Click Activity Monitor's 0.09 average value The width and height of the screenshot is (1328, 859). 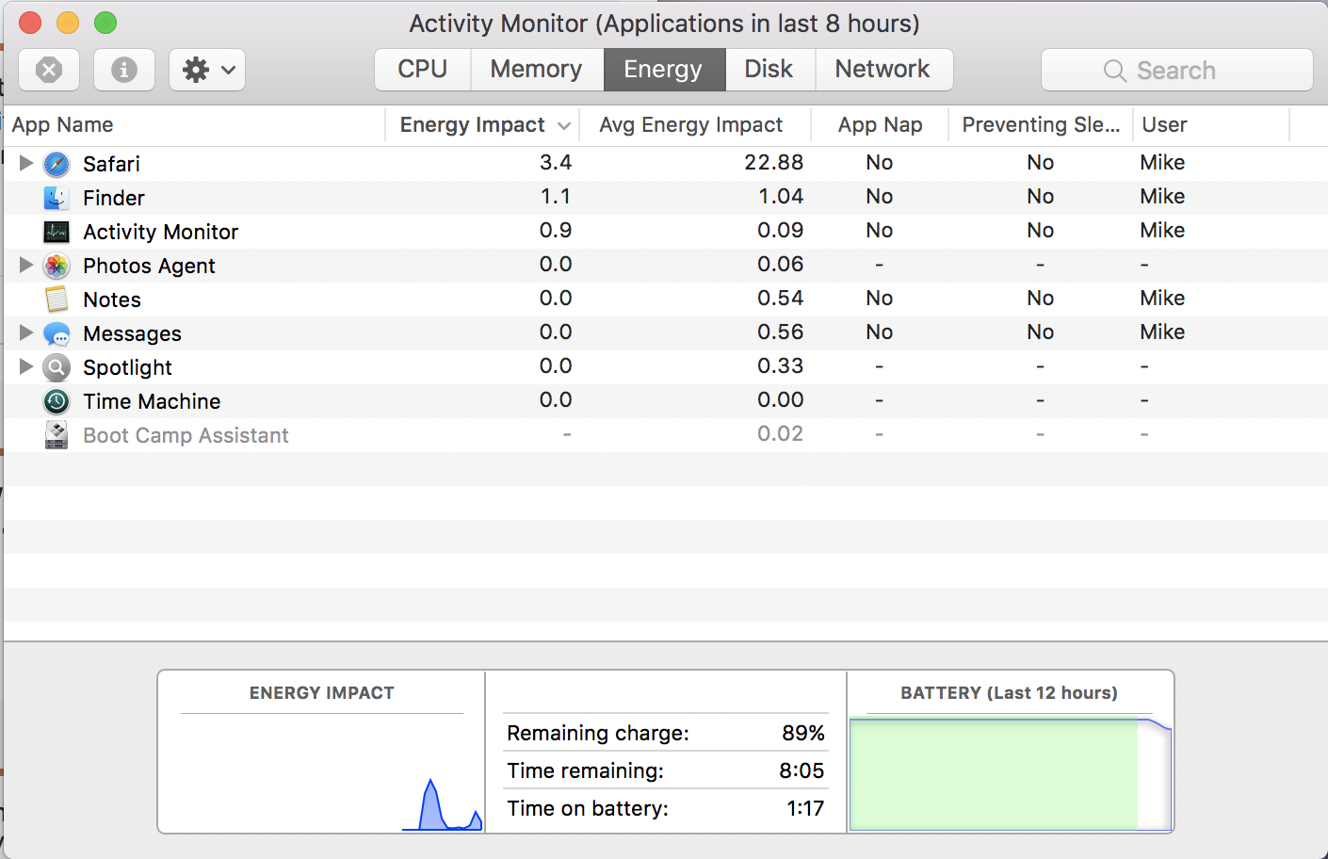click(x=781, y=230)
